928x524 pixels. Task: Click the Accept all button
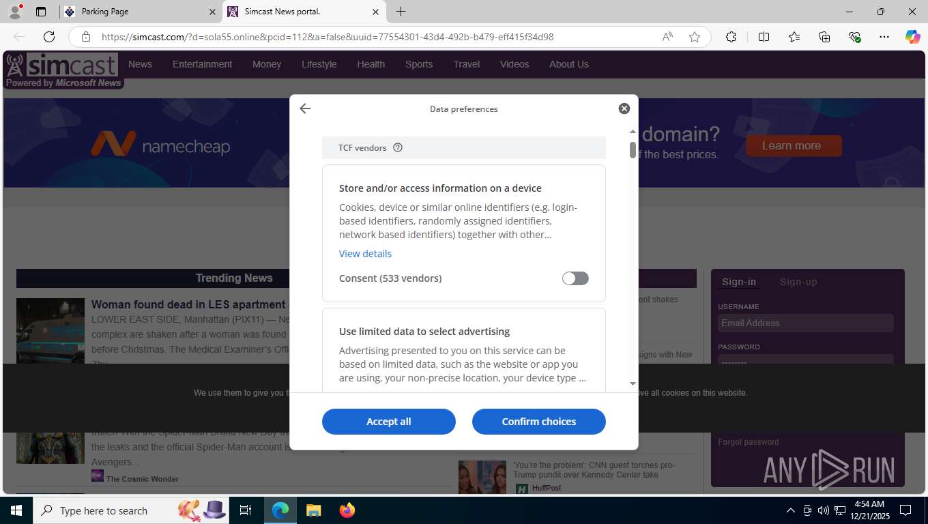point(389,422)
